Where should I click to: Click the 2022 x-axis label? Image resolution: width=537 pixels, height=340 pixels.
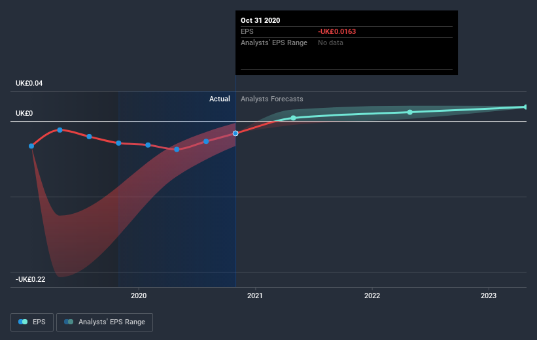click(372, 296)
